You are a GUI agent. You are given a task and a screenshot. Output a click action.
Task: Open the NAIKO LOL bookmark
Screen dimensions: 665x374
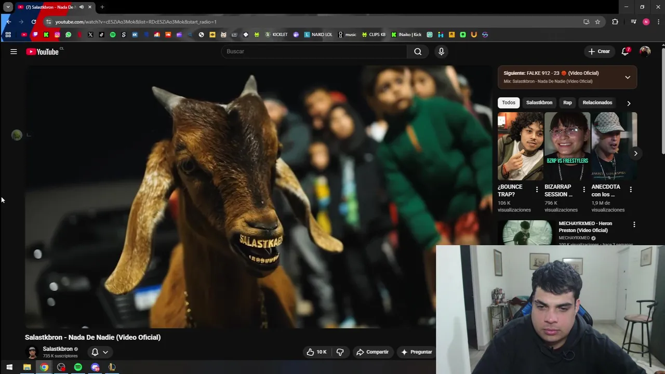318,35
